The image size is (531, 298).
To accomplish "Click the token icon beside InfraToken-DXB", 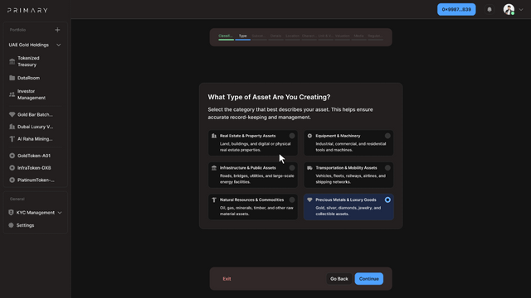I will point(12,168).
